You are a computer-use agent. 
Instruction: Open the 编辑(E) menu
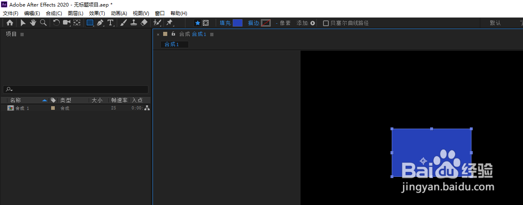pos(32,13)
